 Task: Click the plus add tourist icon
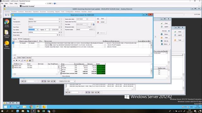click(x=17, y=60)
